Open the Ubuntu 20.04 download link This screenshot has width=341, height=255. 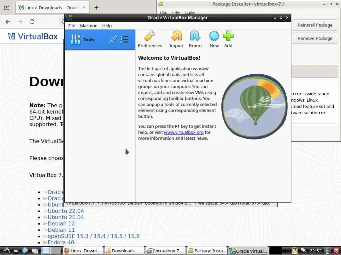point(66,217)
